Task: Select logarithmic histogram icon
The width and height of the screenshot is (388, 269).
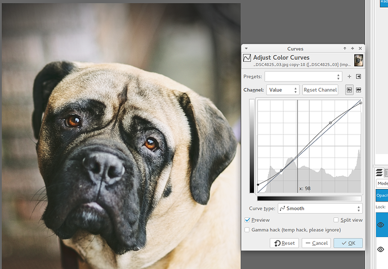Action: [358, 90]
